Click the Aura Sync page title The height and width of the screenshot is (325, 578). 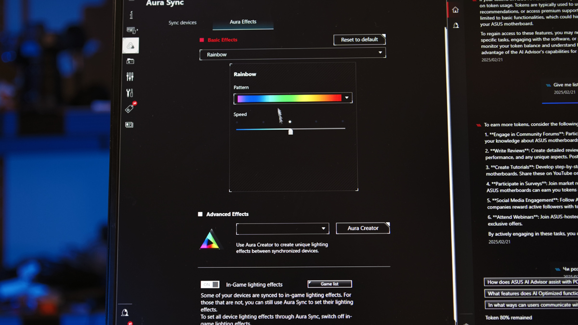tap(165, 3)
